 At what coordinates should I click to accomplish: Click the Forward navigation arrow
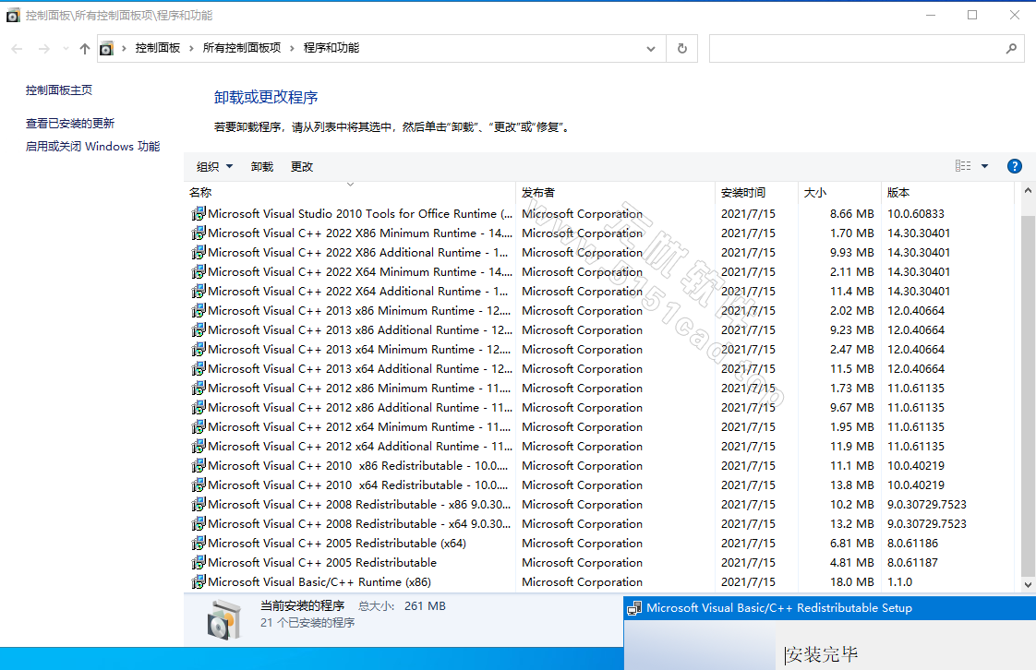point(43,48)
